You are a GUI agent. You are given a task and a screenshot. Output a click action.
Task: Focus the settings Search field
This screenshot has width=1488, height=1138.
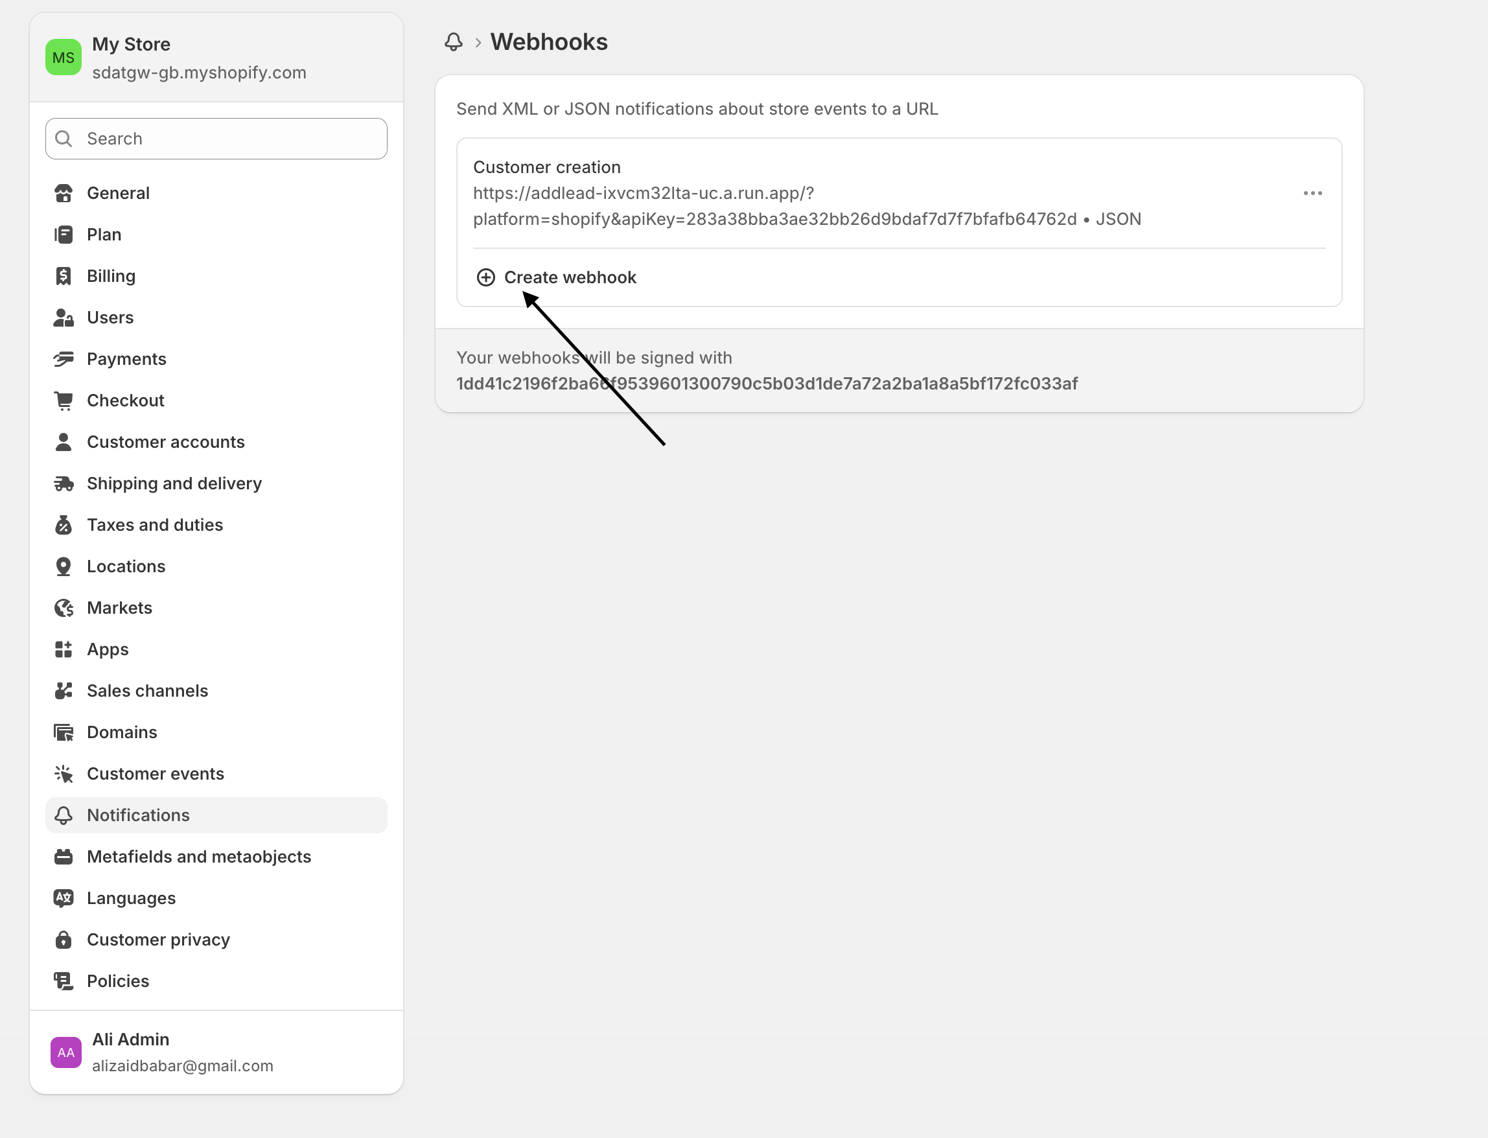pyautogui.click(x=216, y=139)
